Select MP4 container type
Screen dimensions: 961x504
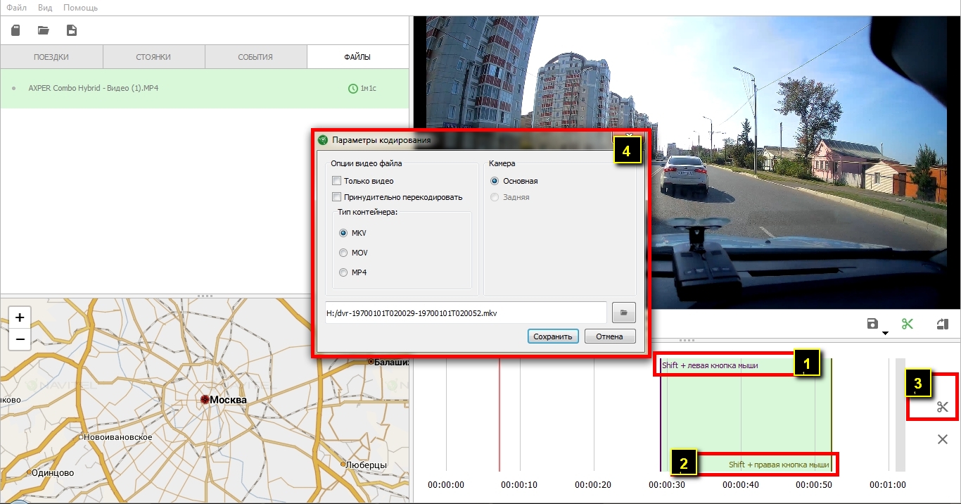click(343, 272)
